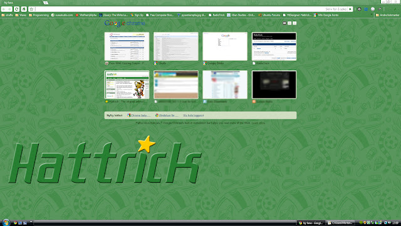401x226 pixels.
Task: Open the second thumbnail in top row
Action: point(176,46)
